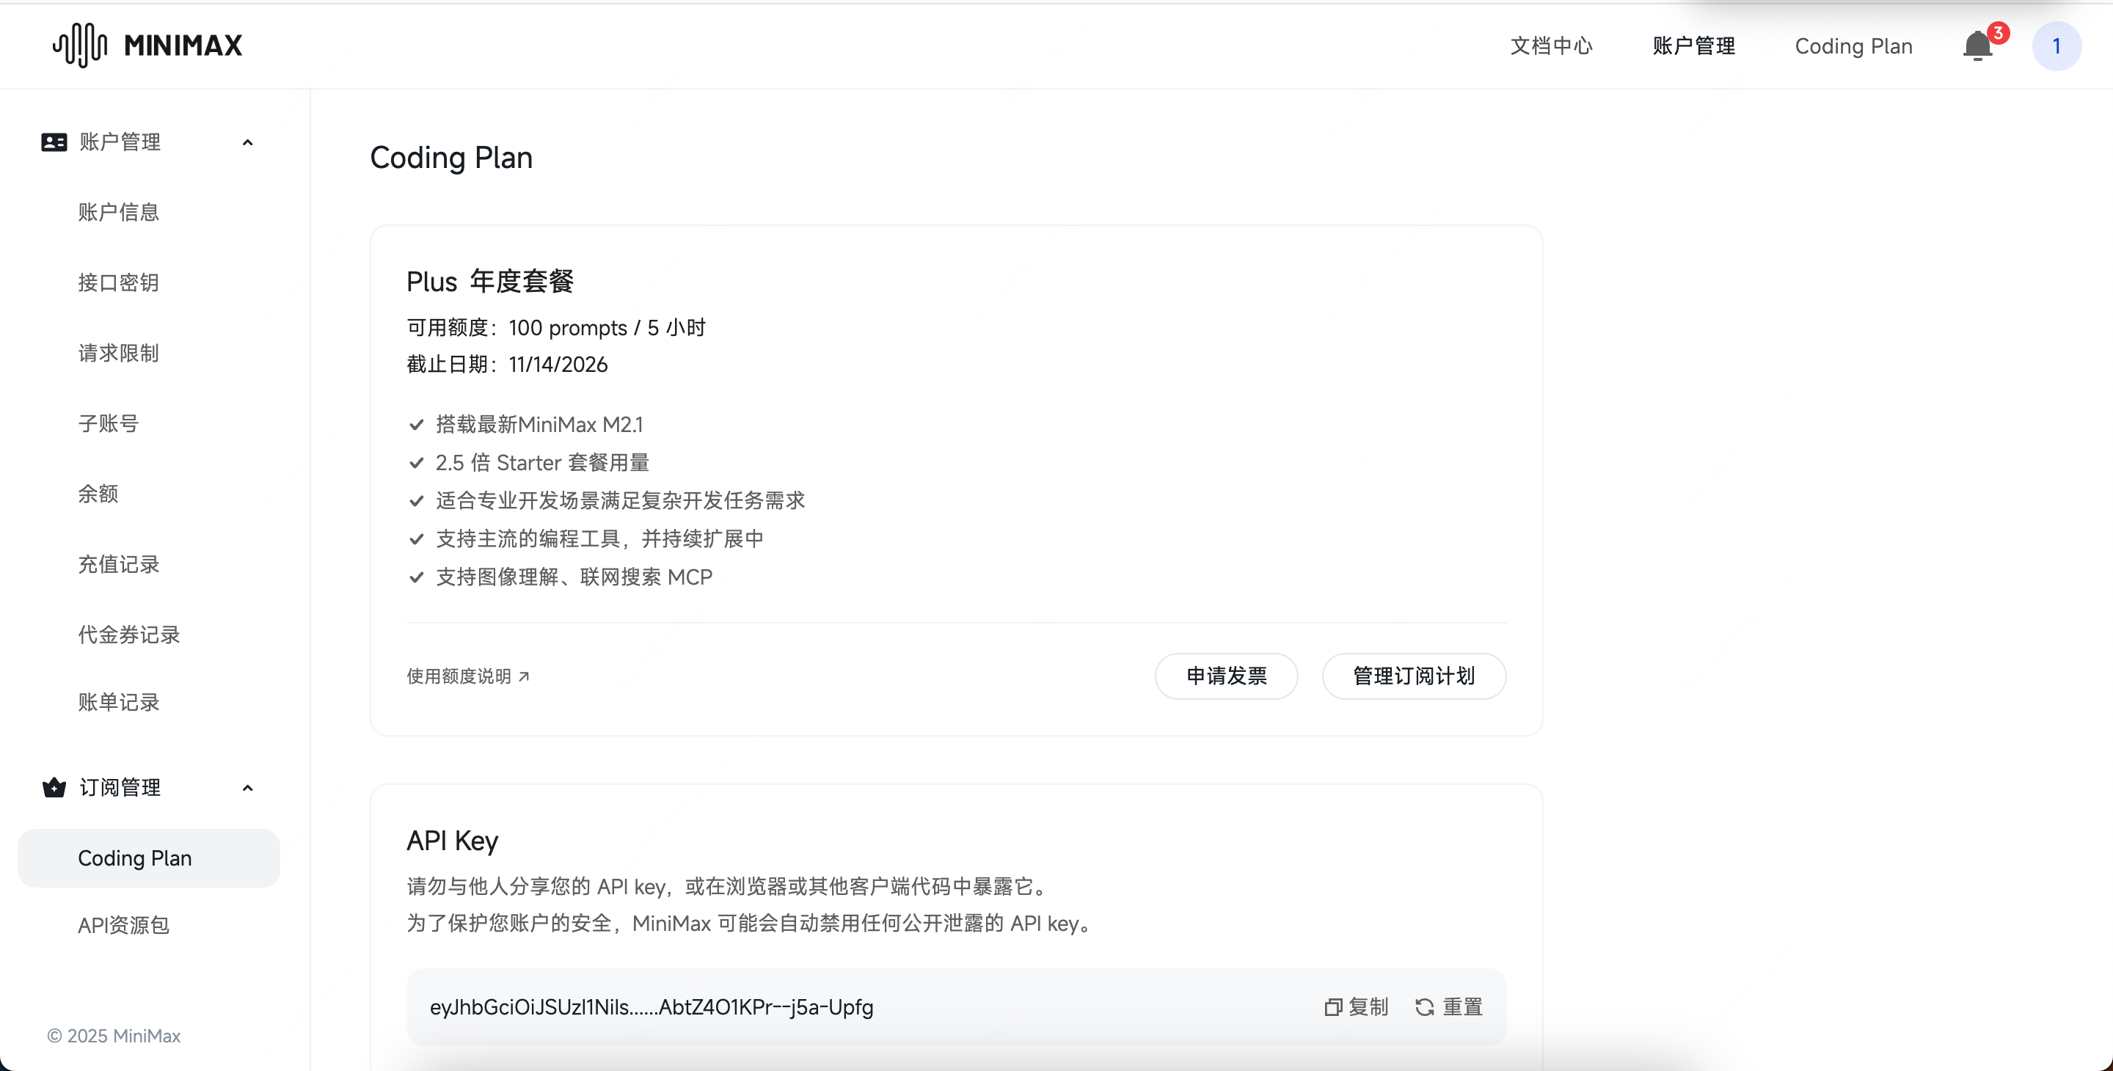
Task: Click the external link arrow beside 使用额度说明
Action: pos(524,676)
